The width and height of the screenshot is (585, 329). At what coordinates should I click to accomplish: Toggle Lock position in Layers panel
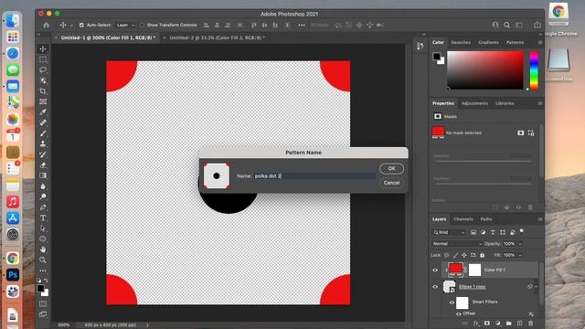(464, 255)
